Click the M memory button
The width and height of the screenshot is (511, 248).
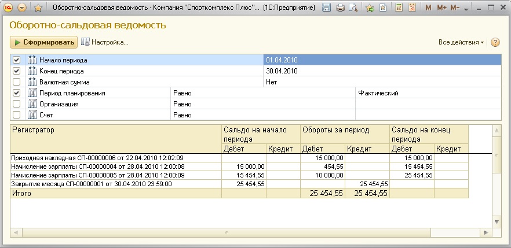click(428, 8)
